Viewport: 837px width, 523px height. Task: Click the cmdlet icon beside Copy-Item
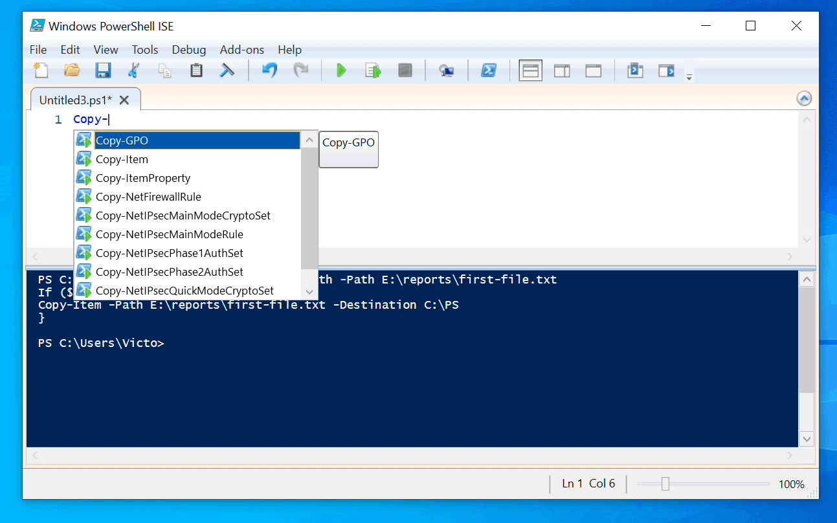click(84, 159)
